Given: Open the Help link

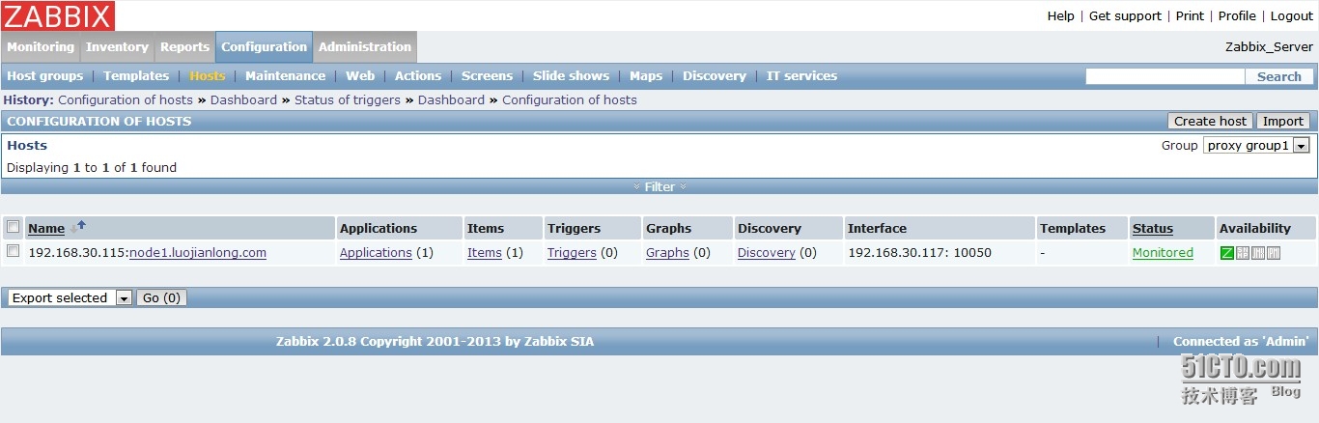Looking at the screenshot, I should point(1061,15).
